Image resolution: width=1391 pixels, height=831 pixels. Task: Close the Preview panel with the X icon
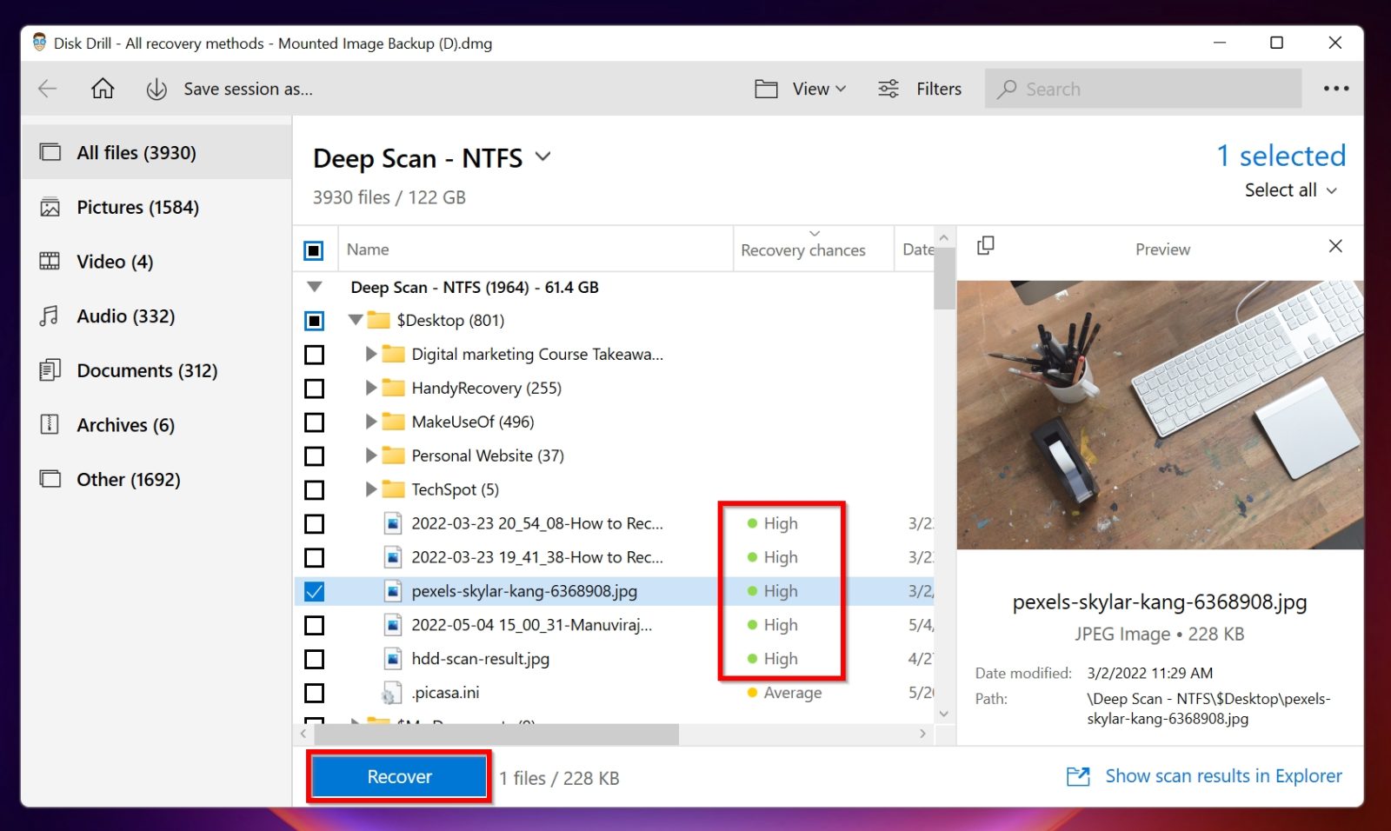[x=1335, y=247]
